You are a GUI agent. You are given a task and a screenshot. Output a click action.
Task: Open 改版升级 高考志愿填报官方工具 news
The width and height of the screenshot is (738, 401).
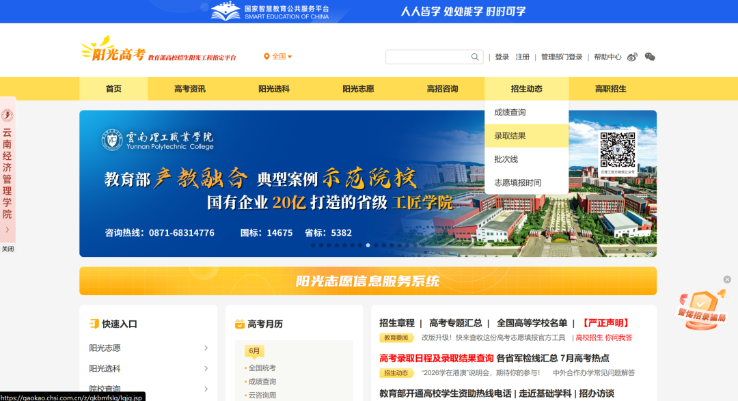click(493, 337)
